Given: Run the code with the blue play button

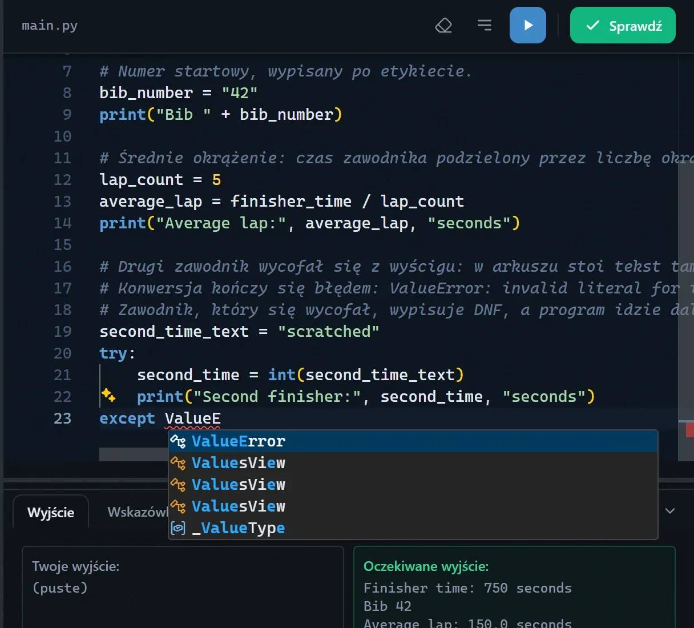Looking at the screenshot, I should click(x=528, y=25).
